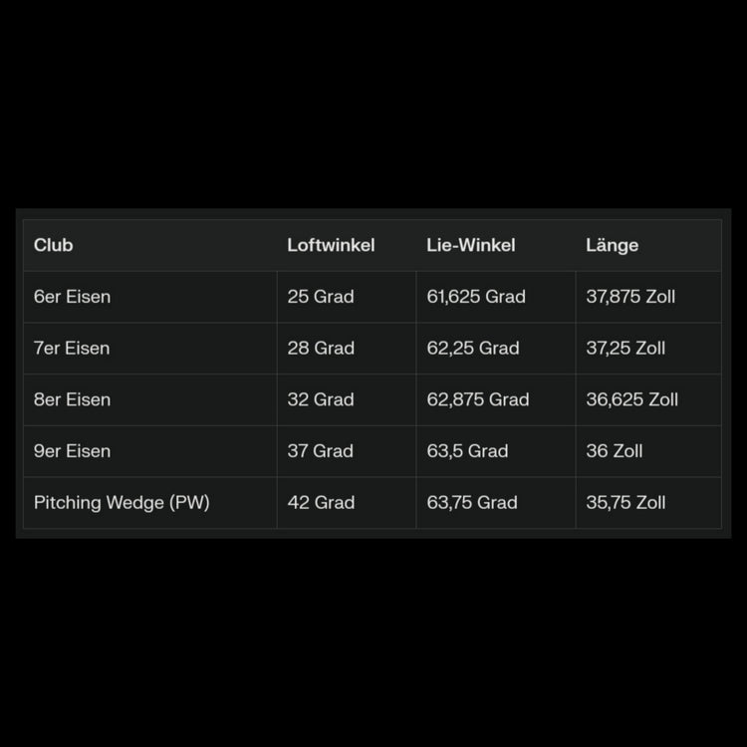
Task: Select the 37,875 Zoll length cell
Action: point(630,297)
